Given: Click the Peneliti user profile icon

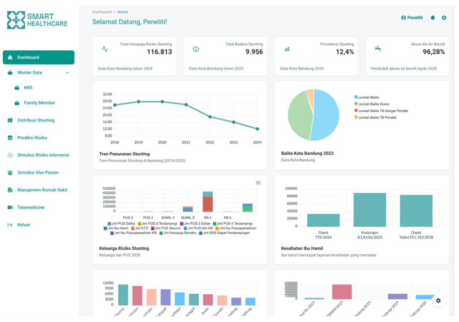Looking at the screenshot, I should tap(403, 18).
